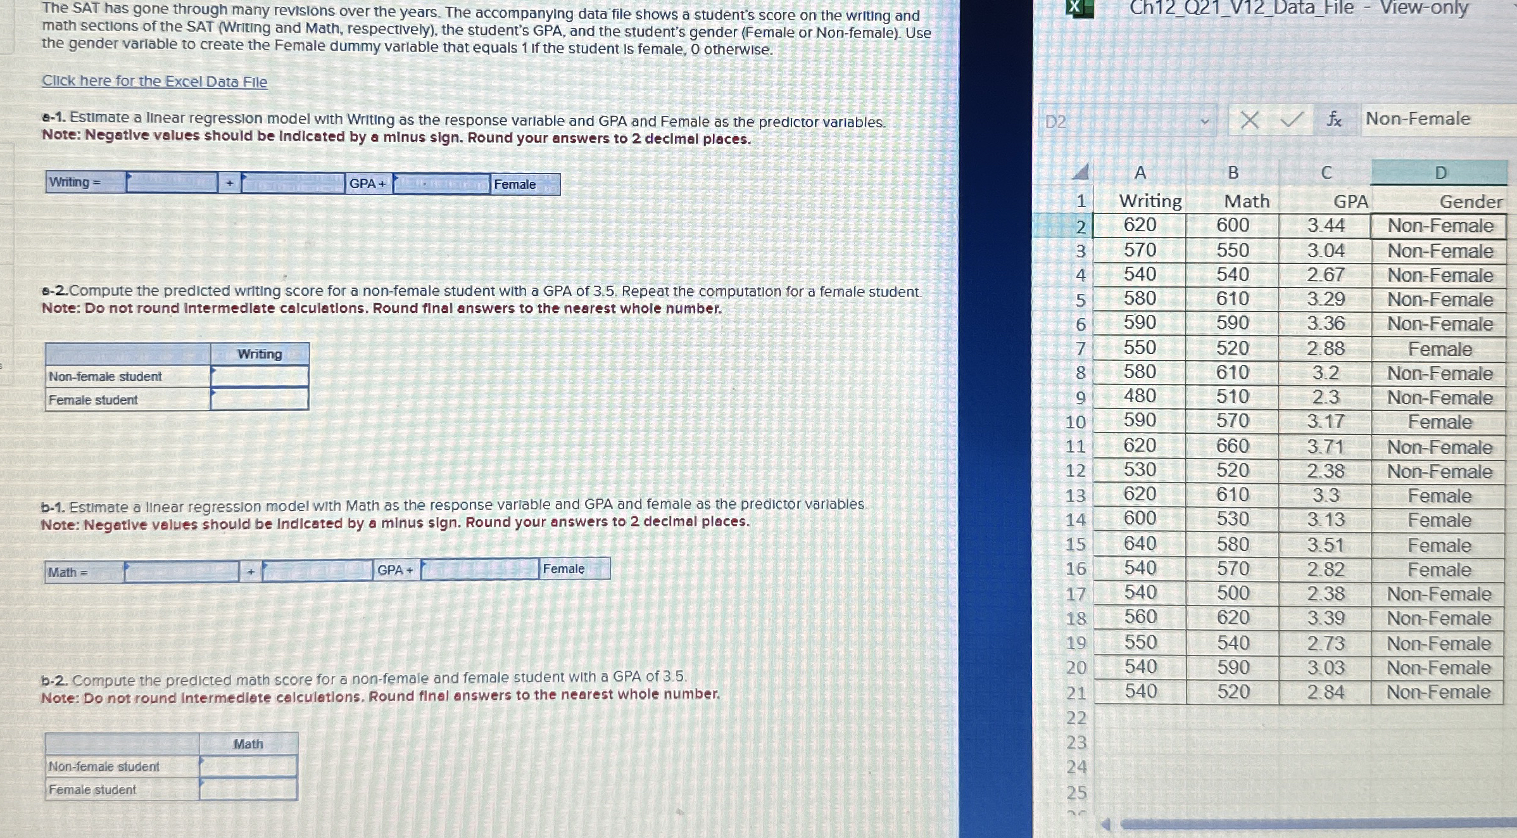Click the Writing intercept input field
The width and height of the screenshot is (1517, 838).
(172, 183)
